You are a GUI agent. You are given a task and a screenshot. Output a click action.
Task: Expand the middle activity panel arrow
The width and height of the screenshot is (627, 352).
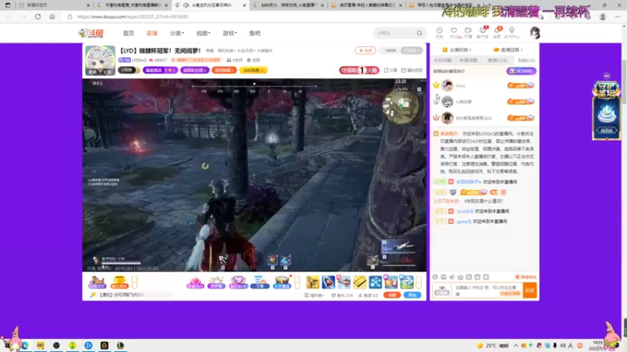[x=297, y=282]
